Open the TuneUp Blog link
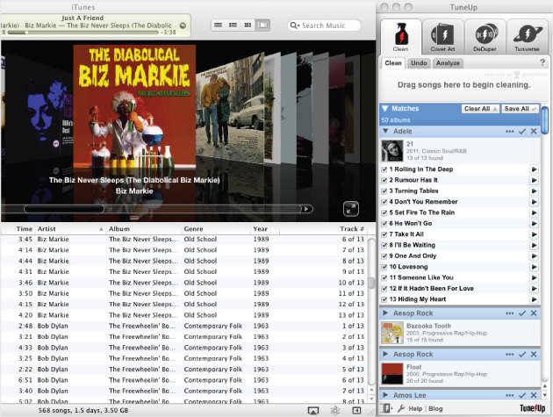Image resolution: width=553 pixels, height=417 pixels. point(435,408)
